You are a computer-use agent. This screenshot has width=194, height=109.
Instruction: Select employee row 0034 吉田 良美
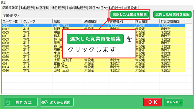tap(93, 67)
